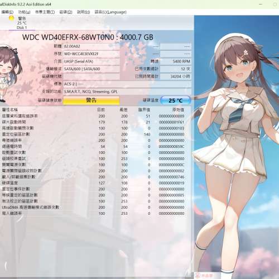
Task: Select the 碟片啟動時間 attribute row
Action: tap(95, 122)
